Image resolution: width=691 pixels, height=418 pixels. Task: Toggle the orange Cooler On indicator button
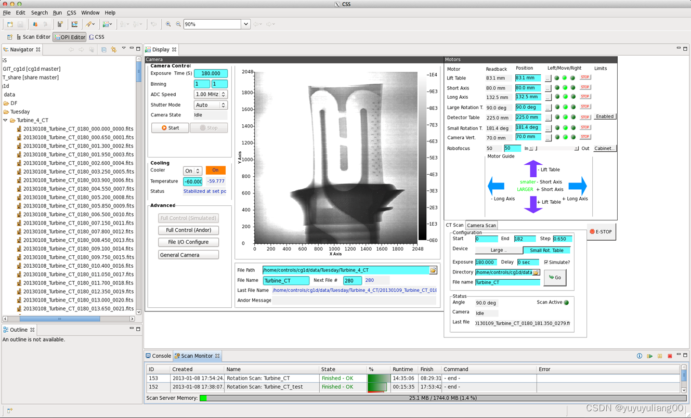point(215,170)
